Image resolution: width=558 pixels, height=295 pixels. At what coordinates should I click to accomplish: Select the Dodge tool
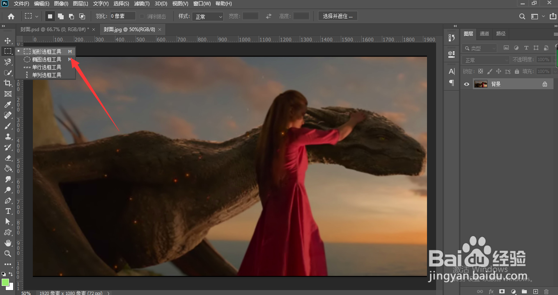coord(7,190)
